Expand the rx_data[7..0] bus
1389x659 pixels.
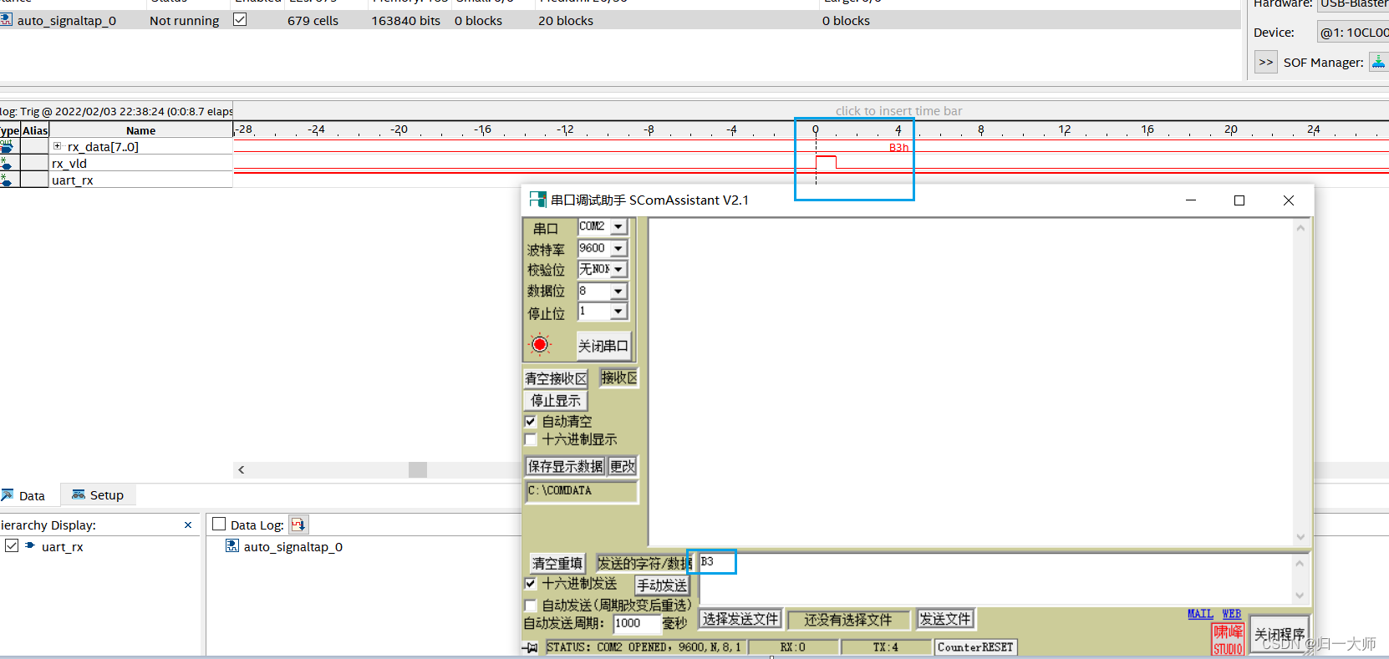tap(58, 146)
